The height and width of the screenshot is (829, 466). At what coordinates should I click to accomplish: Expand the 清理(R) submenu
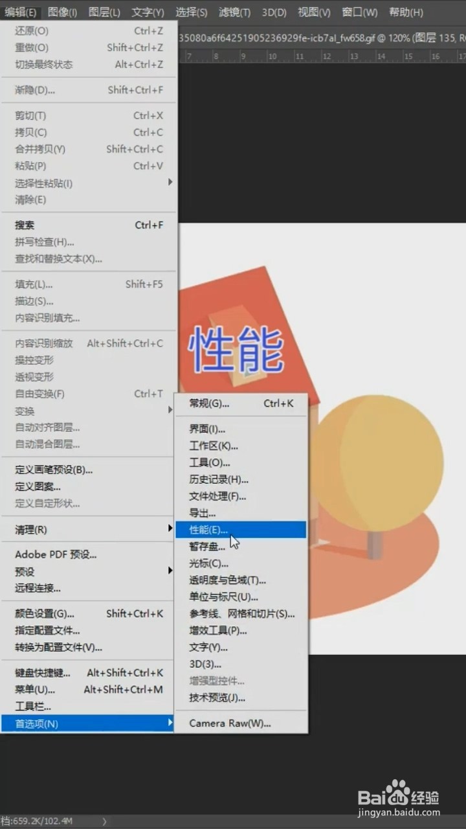coord(89,530)
